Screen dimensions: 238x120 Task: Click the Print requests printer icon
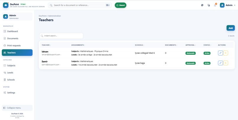point(5,46)
